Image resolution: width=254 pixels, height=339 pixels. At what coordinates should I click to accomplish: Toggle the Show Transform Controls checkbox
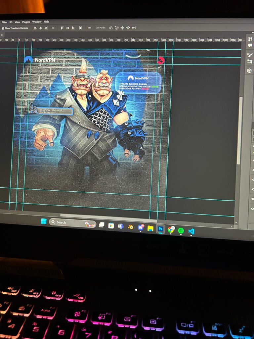point(3,28)
